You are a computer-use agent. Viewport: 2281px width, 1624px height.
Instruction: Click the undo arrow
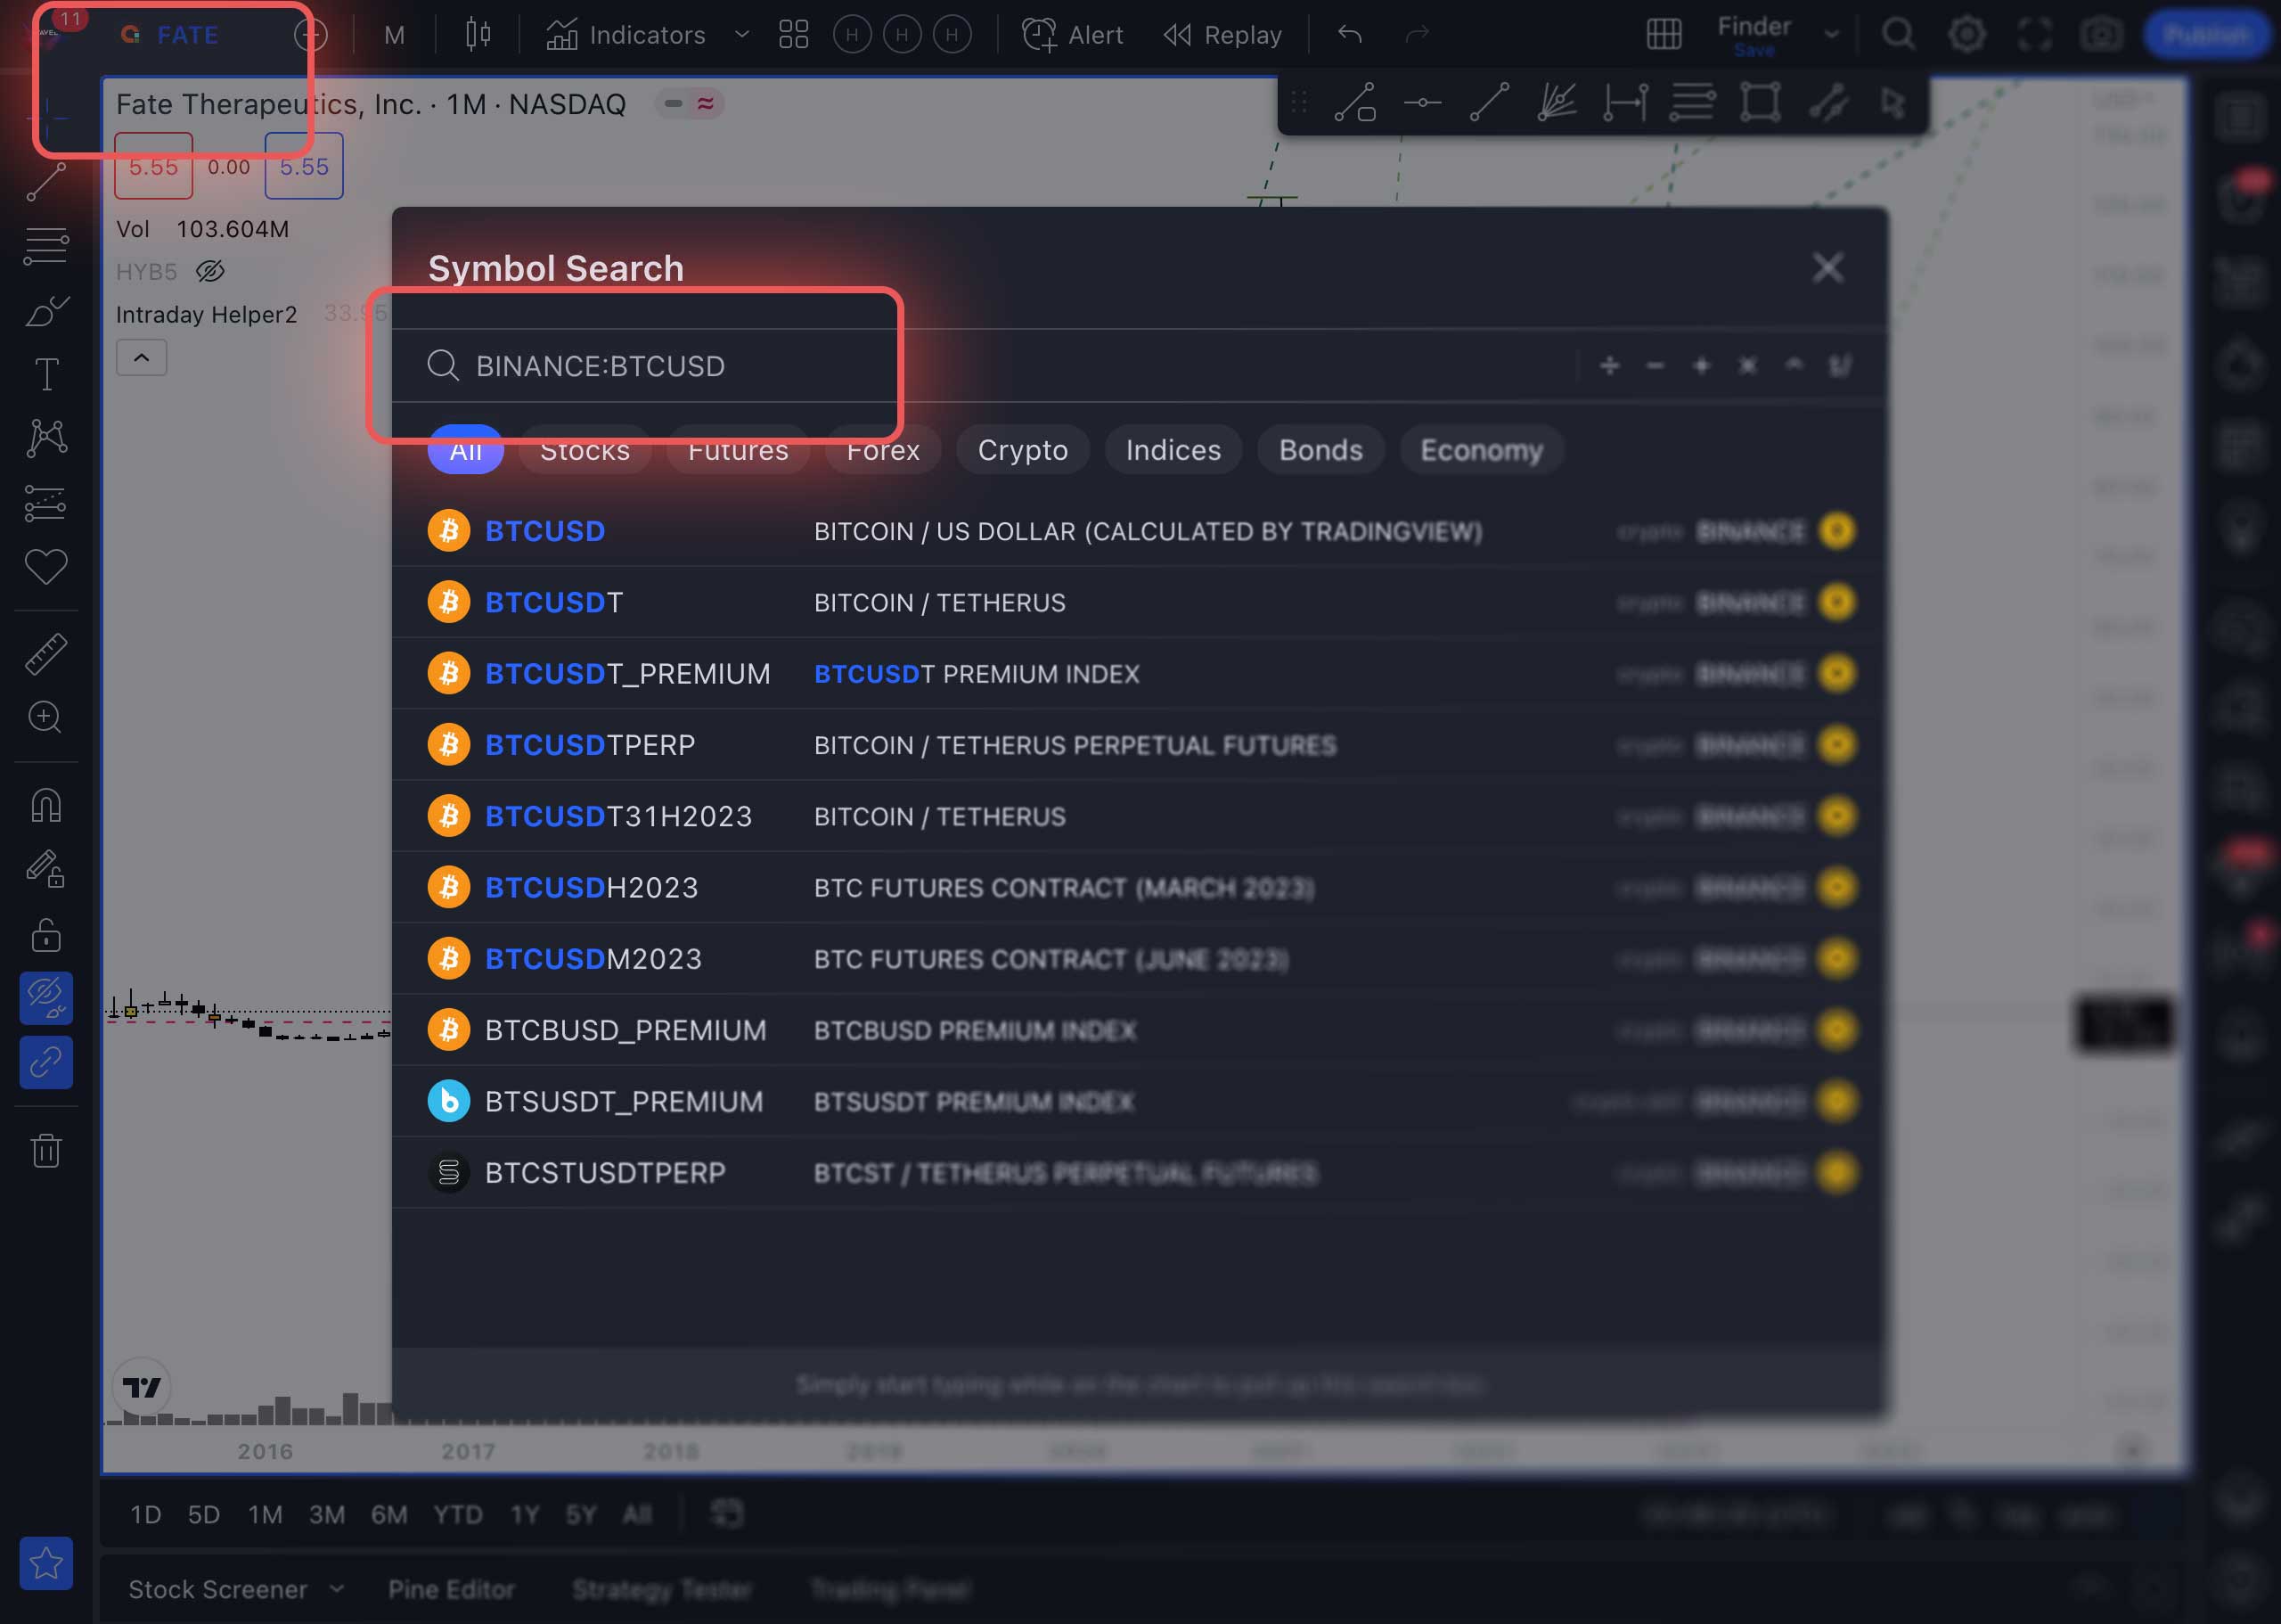pos(1349,35)
